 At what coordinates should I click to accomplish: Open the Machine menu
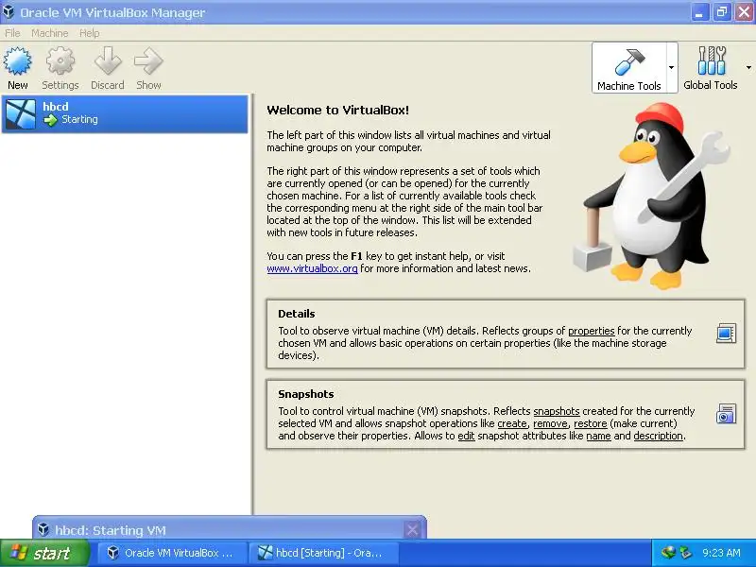coord(50,33)
